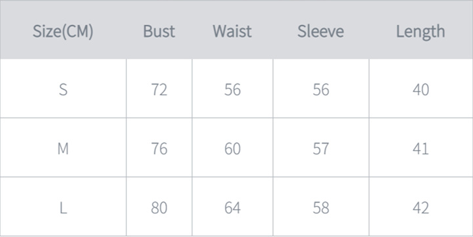Viewport: 473px width, 237px height.
Task: Select waist value 60 in M row
Action: 232,148
